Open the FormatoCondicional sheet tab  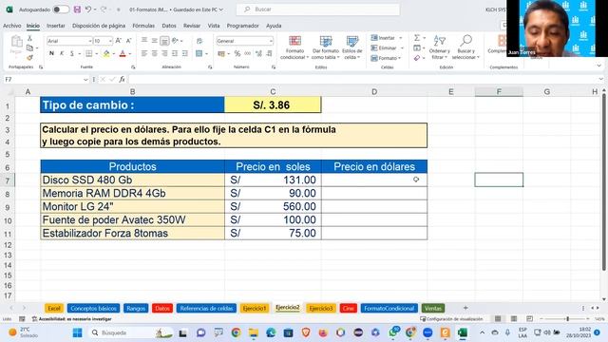click(389, 308)
